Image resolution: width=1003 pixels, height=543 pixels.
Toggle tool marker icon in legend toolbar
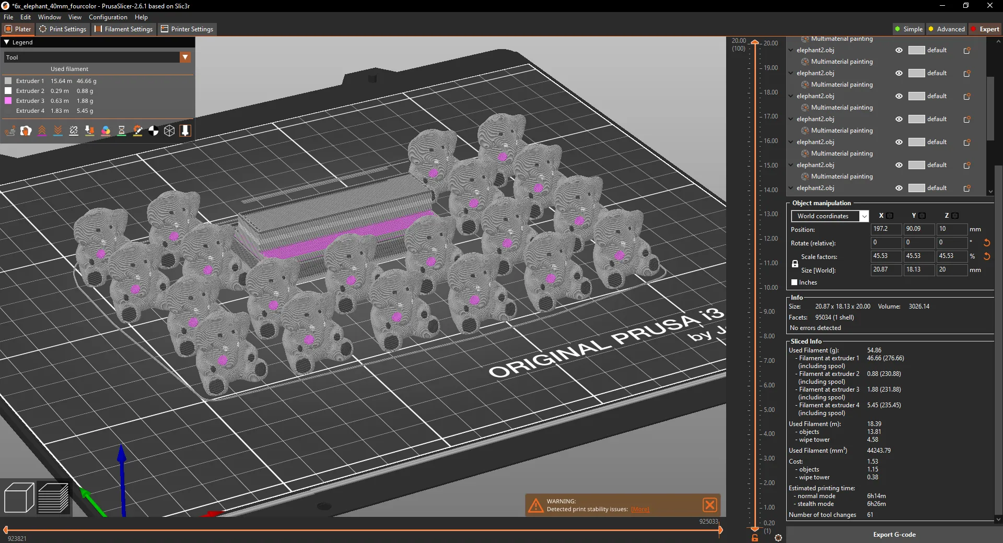click(x=185, y=131)
